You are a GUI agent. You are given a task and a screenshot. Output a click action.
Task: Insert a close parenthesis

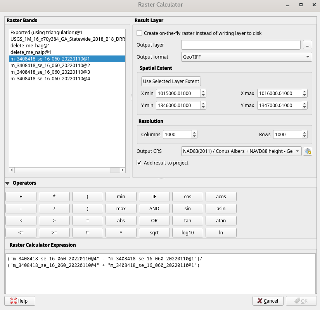(x=88, y=209)
